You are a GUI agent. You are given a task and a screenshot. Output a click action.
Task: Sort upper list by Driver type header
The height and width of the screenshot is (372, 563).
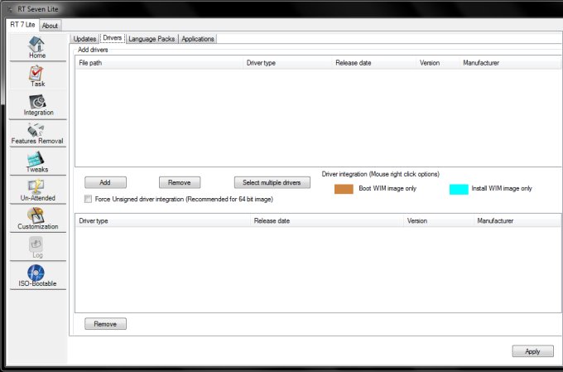pyautogui.click(x=287, y=63)
